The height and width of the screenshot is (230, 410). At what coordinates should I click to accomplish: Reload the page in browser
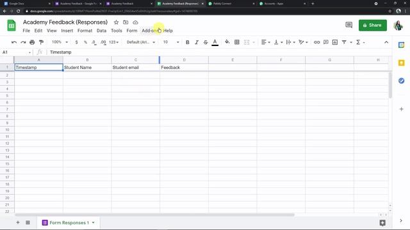click(x=18, y=11)
